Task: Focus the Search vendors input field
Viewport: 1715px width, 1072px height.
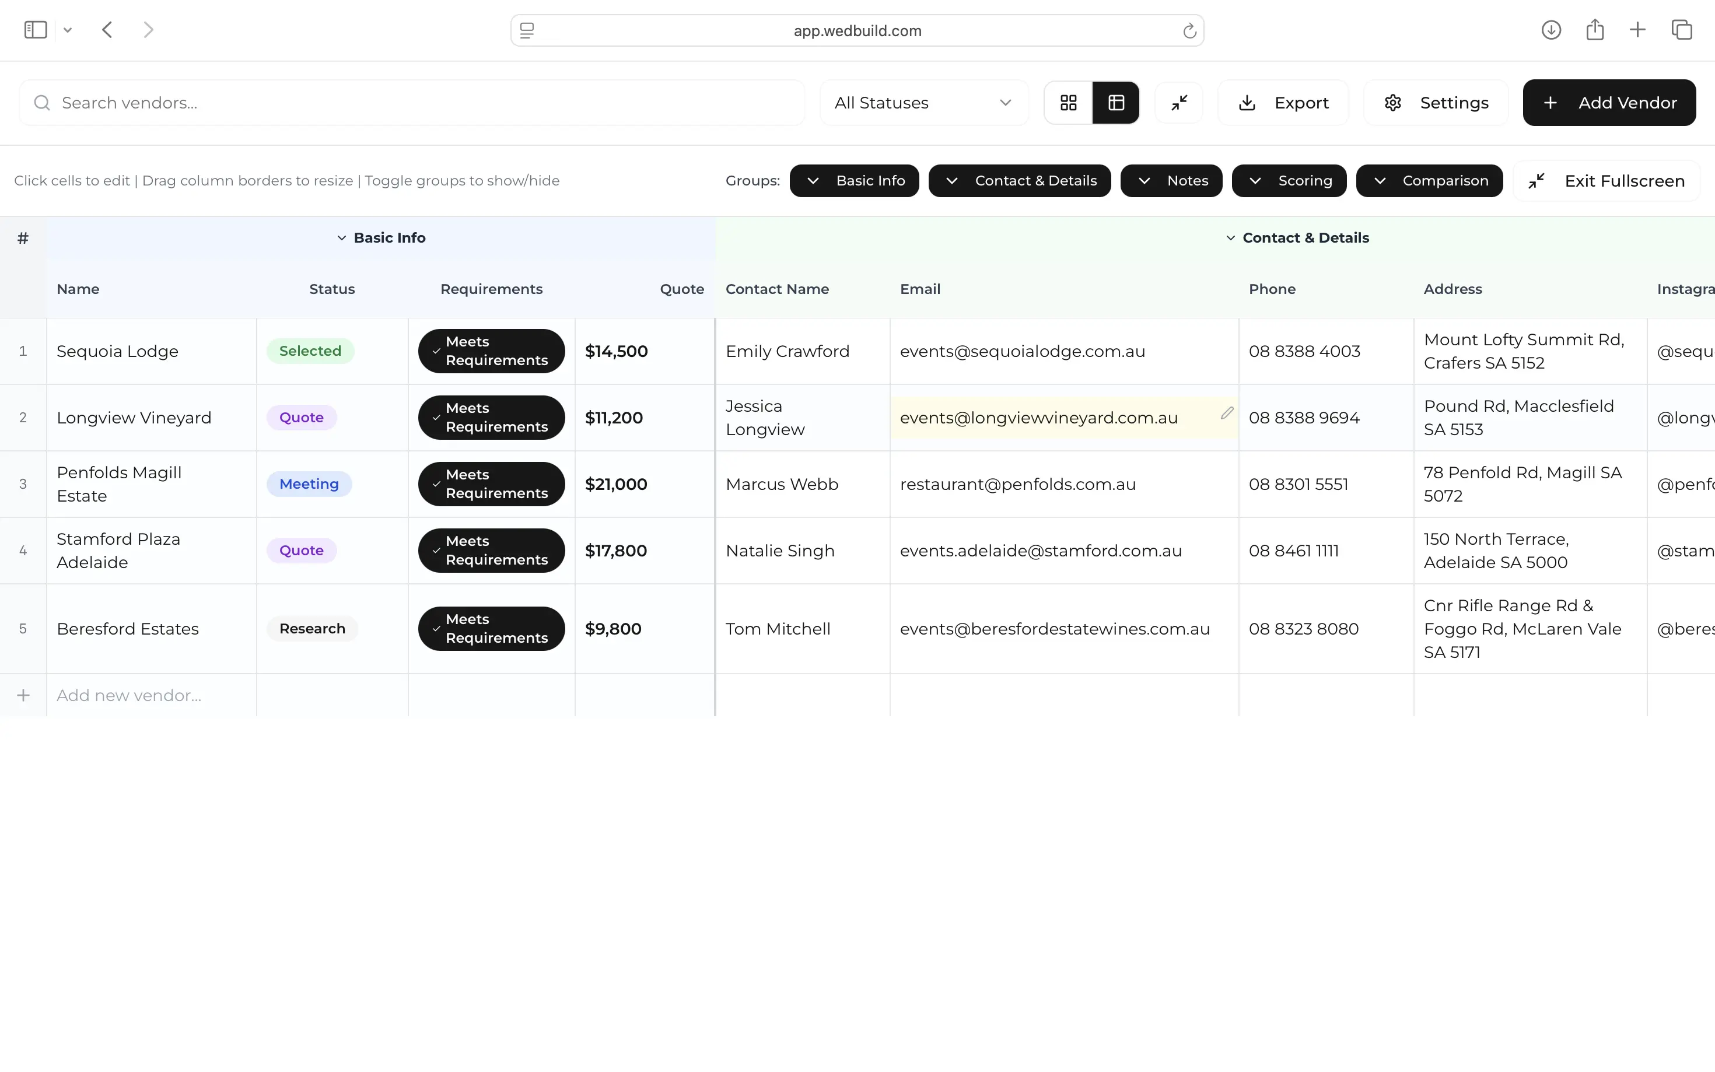Action: (412, 103)
